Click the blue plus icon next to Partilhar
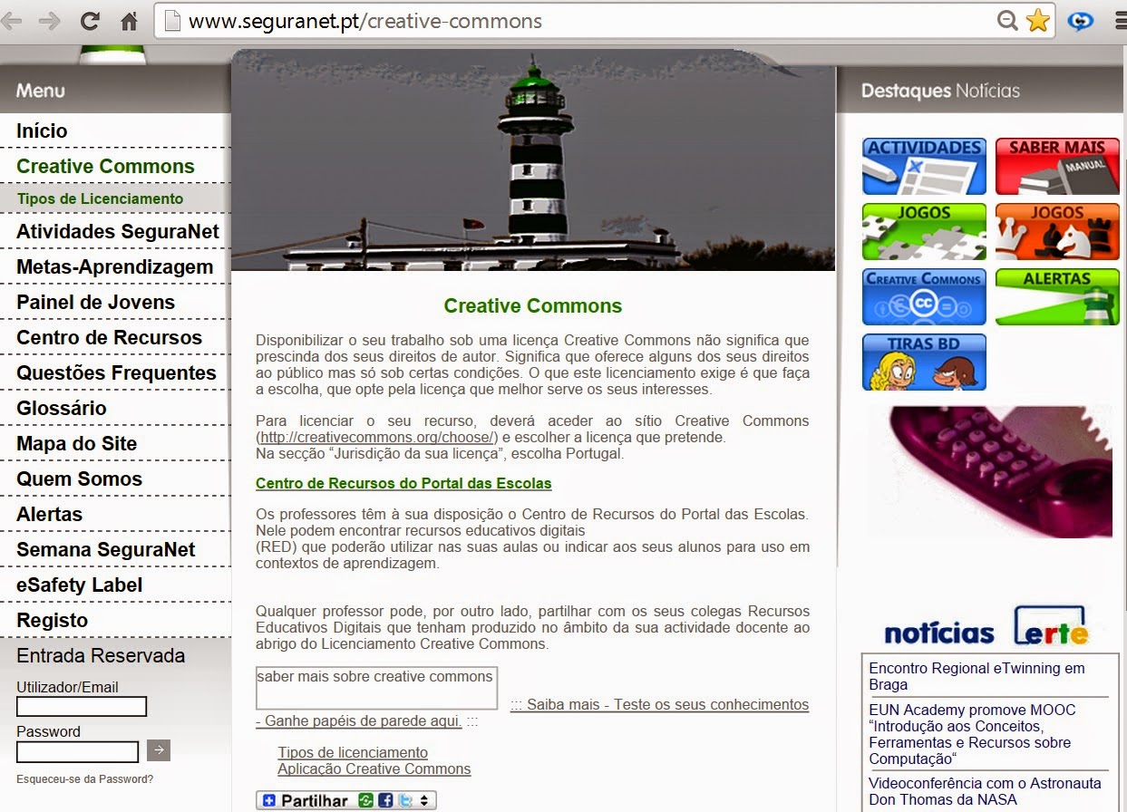Image resolution: width=1127 pixels, height=812 pixels. 268,800
